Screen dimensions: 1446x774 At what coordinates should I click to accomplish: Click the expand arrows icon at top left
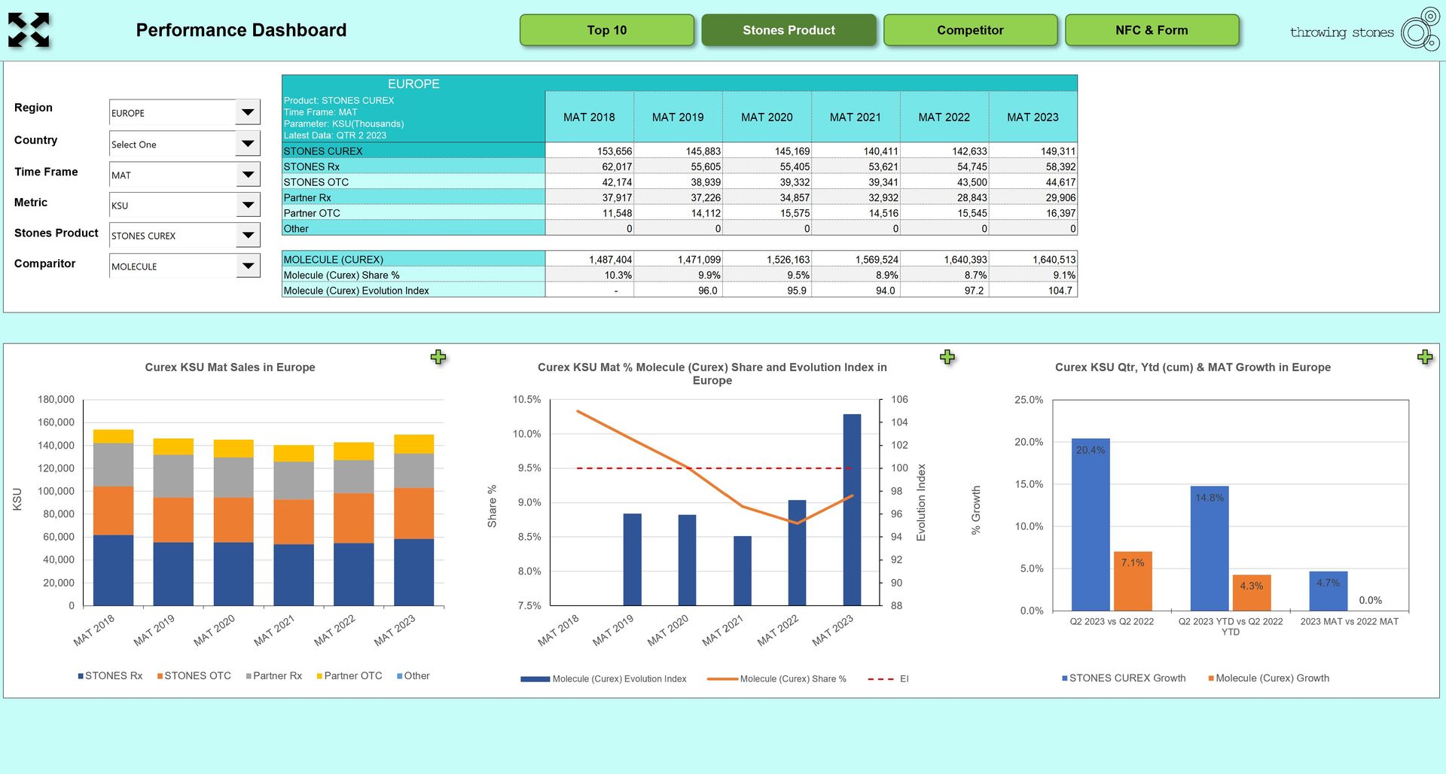(29, 30)
